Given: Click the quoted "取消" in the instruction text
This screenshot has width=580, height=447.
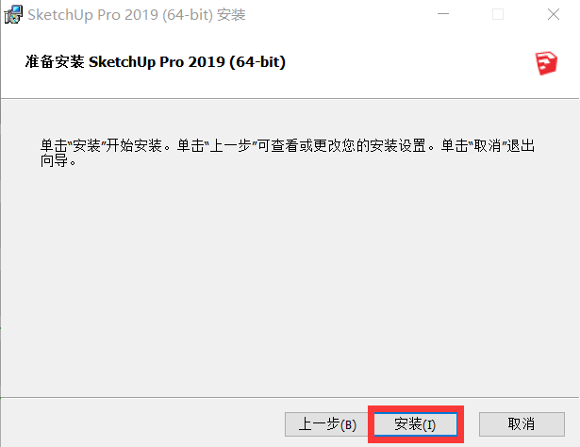Looking at the screenshot, I should coord(488,145).
